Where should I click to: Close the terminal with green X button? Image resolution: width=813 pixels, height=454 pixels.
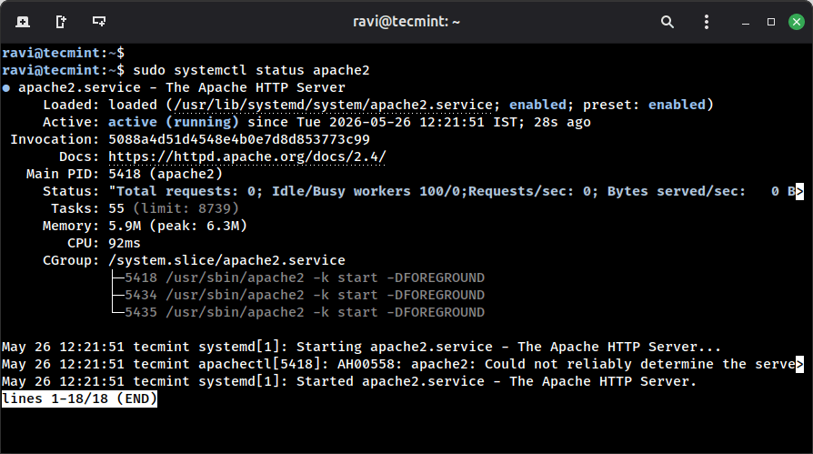pos(797,22)
